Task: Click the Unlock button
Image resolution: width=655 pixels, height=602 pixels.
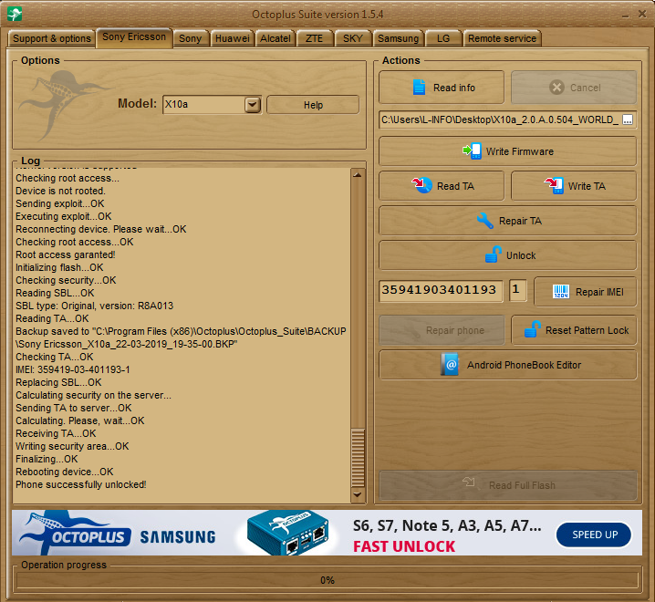Action: tap(507, 254)
